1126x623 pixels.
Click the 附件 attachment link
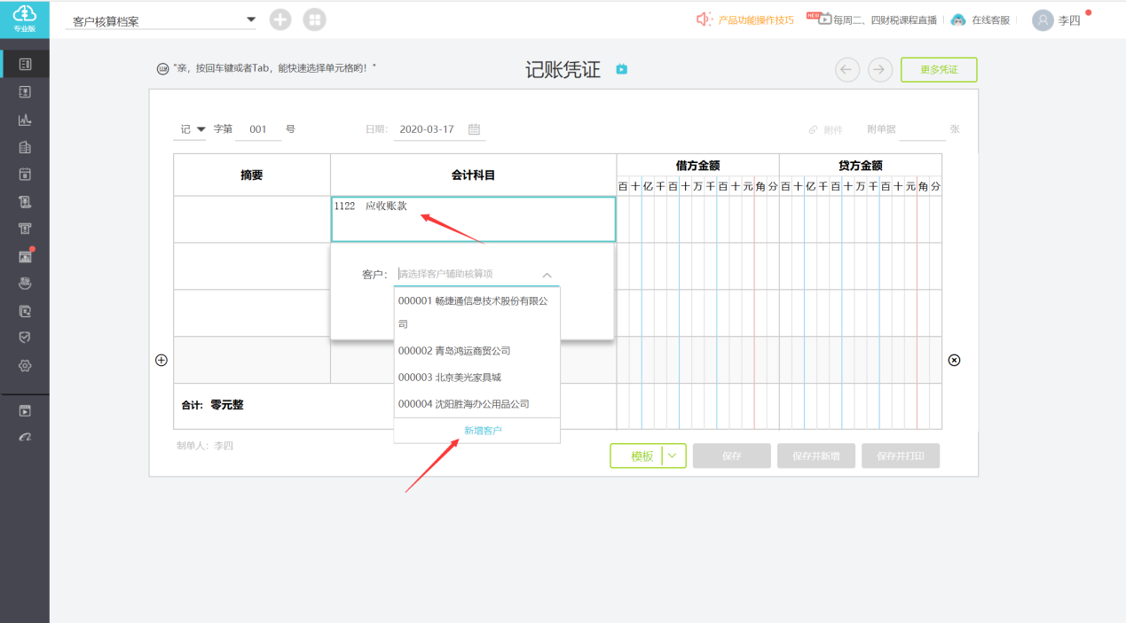[825, 130]
